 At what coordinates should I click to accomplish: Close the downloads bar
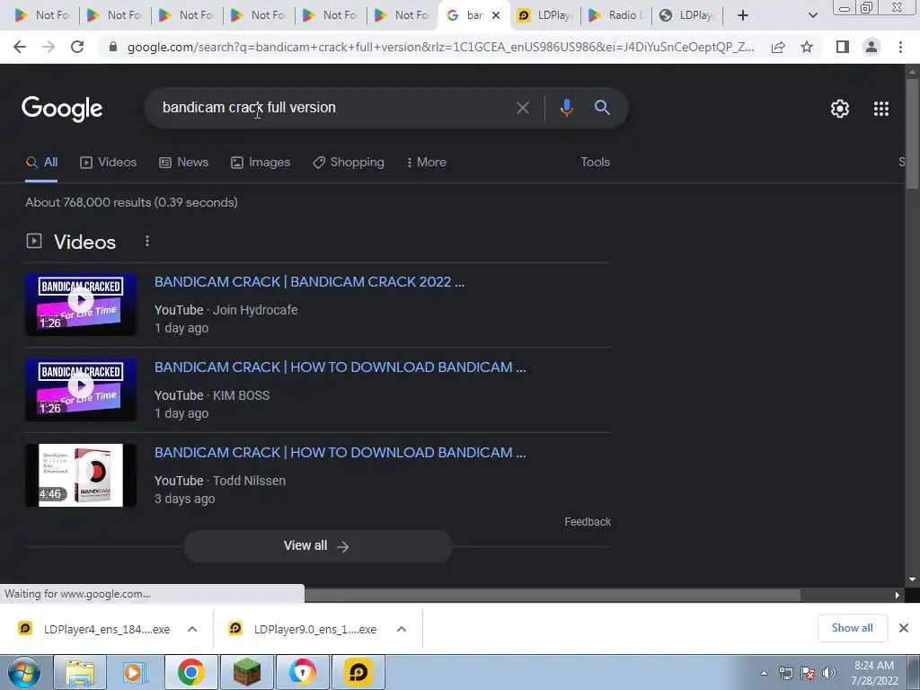[x=904, y=629]
